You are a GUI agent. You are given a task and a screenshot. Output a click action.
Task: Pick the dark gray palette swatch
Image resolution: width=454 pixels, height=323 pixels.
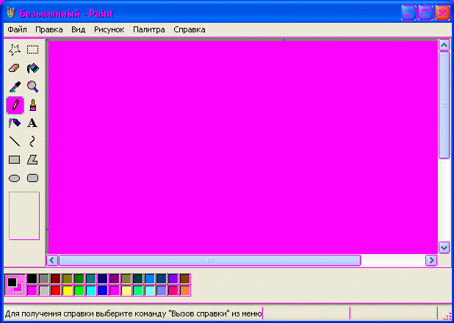(x=44, y=279)
